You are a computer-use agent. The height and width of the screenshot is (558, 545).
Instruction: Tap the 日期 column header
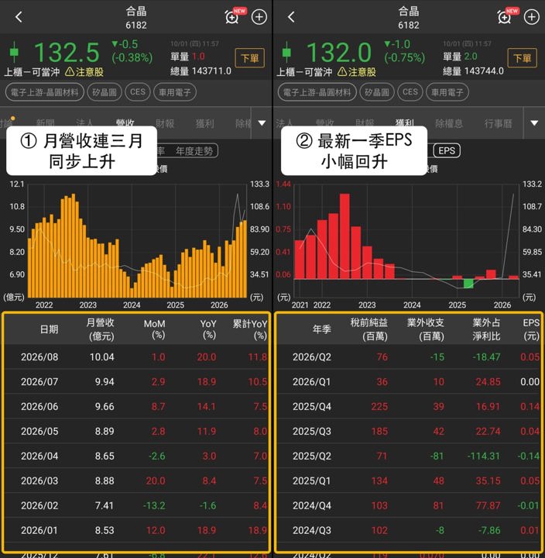click(x=49, y=329)
